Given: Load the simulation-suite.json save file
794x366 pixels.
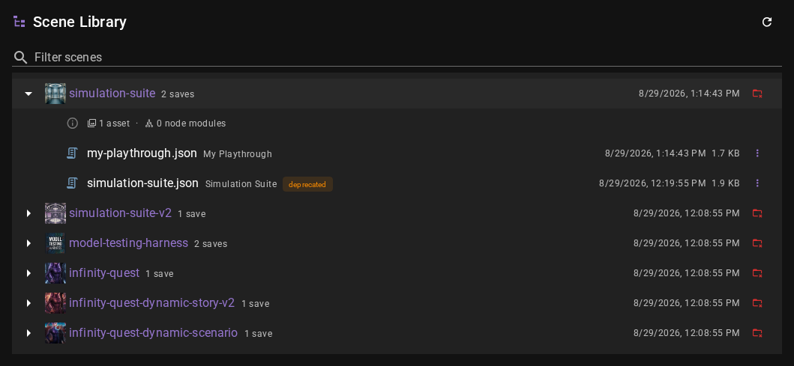Looking at the screenshot, I should pos(142,183).
